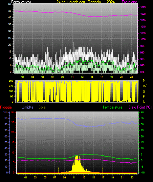
Task: Click the 35 value on wind speed axis
Action: click(x=10, y=24)
